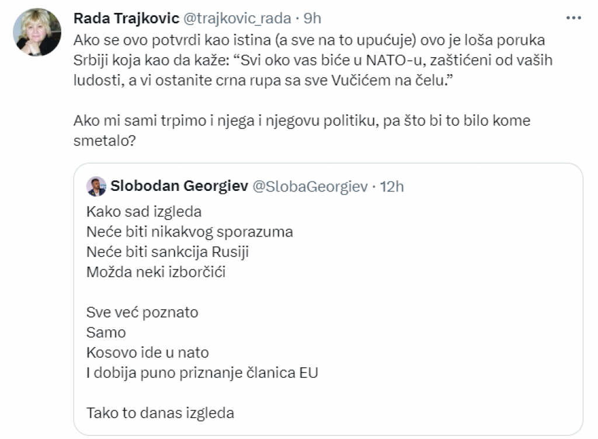Viewport: 598px width, 439px height.
Task: Click the text "Možda neki izborčići"
Action: coord(156,272)
